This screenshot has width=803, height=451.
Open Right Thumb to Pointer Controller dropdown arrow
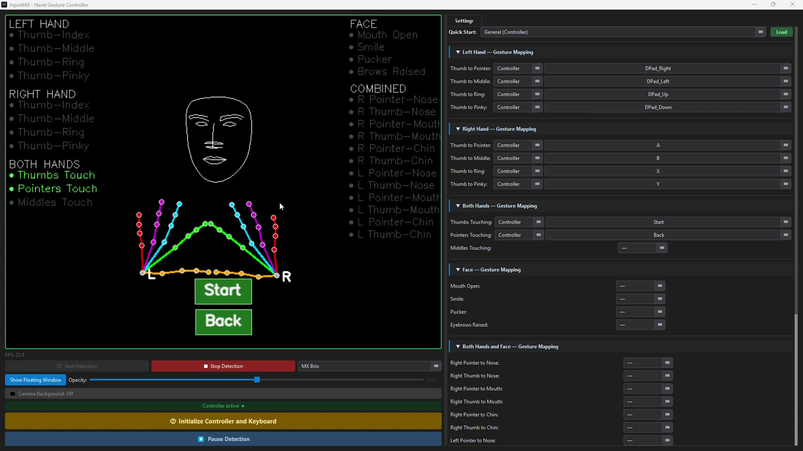click(537, 145)
